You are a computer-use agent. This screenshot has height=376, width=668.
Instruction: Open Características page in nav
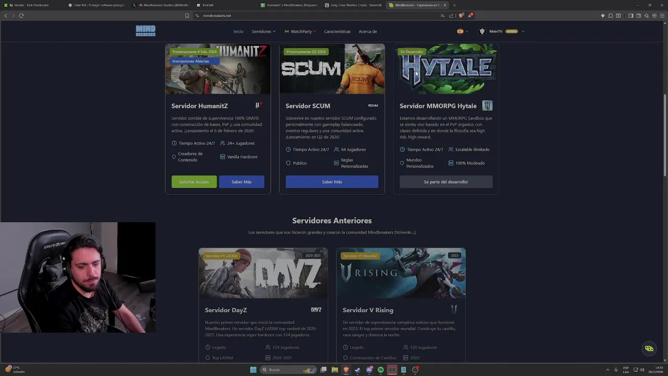tap(337, 31)
